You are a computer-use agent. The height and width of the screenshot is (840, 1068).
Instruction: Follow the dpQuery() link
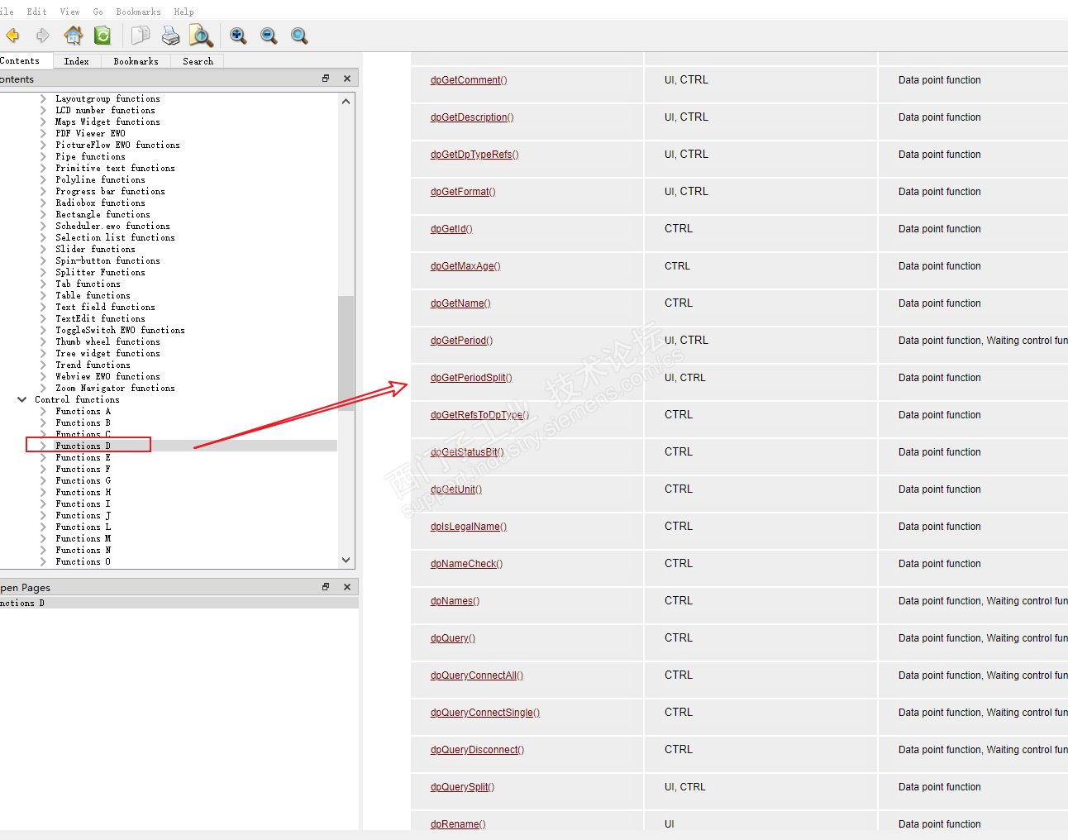453,638
